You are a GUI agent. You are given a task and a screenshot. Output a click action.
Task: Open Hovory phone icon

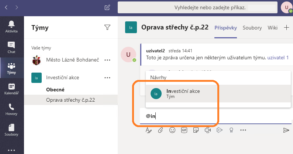point(11,109)
